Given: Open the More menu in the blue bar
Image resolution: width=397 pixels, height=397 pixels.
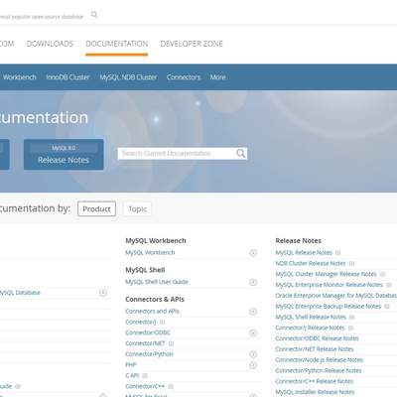Looking at the screenshot, I should click(x=217, y=77).
